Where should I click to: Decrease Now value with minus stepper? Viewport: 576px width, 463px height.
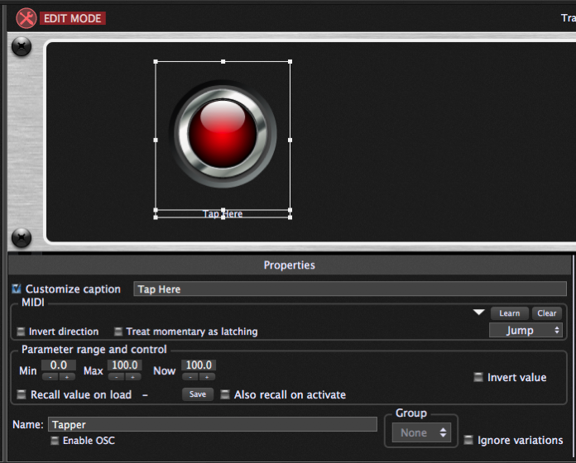pos(190,377)
